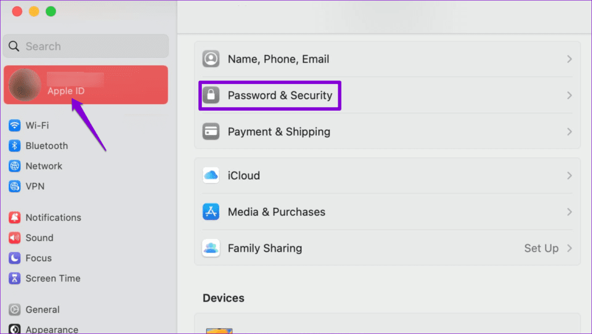This screenshot has width=592, height=334.
Task: Select the VPN icon
Action: 15,186
